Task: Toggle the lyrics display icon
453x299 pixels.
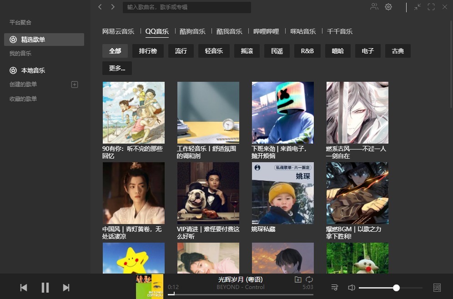Action: [x=437, y=287]
